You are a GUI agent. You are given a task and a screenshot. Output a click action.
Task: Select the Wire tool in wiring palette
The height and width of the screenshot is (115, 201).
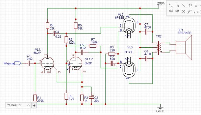coord(171,5)
